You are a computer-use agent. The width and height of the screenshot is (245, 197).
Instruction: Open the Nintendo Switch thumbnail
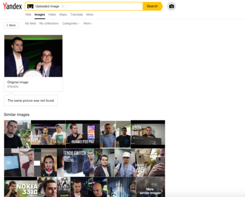tap(79, 162)
